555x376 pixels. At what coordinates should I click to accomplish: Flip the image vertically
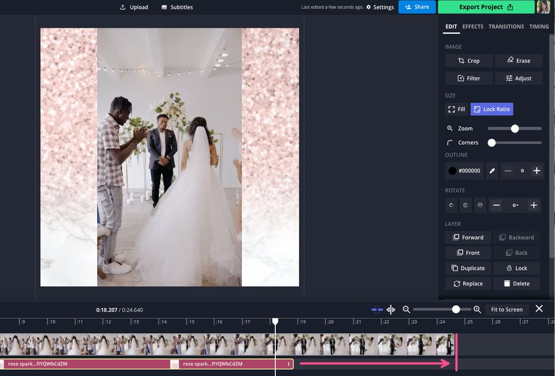[x=480, y=205]
